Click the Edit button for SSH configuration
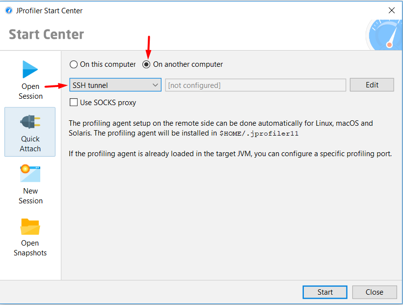Viewport: 403px width, 305px height. (x=372, y=85)
